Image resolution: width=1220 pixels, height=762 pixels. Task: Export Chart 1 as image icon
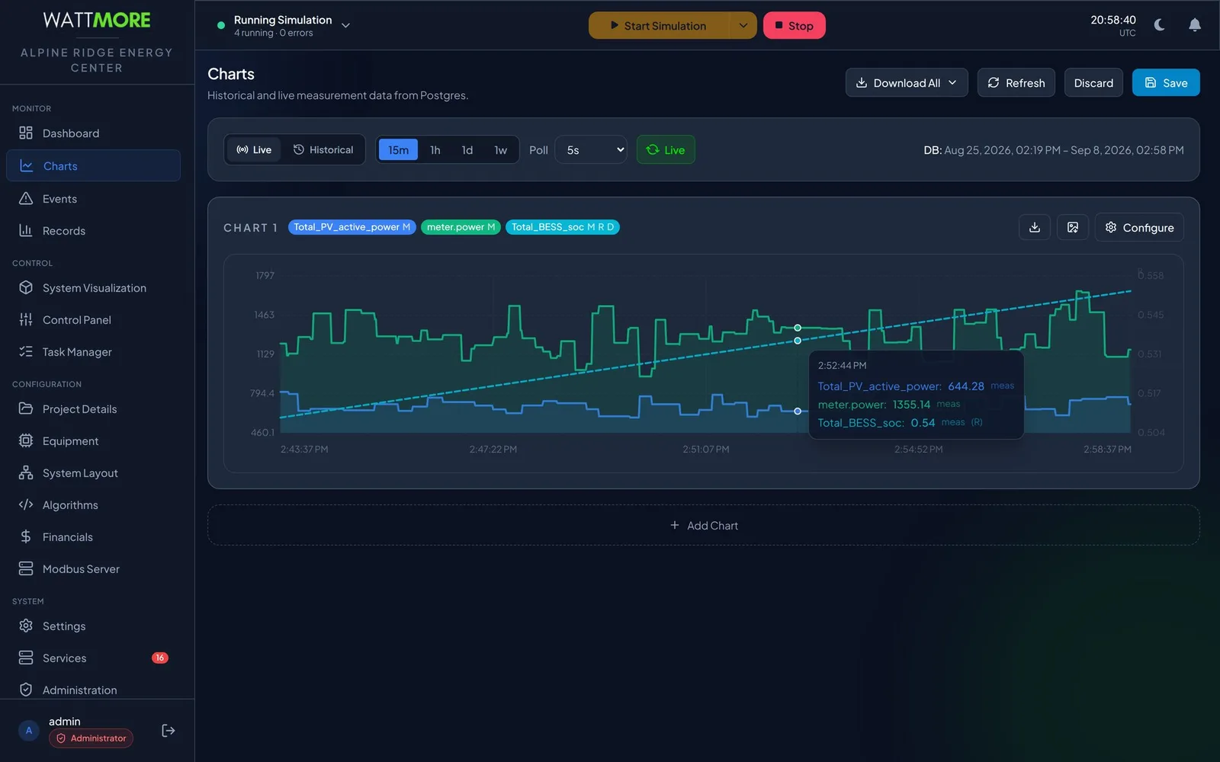tap(1073, 227)
